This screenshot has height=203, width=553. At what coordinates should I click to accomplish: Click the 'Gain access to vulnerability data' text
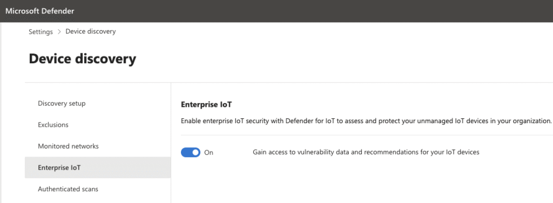(366, 152)
